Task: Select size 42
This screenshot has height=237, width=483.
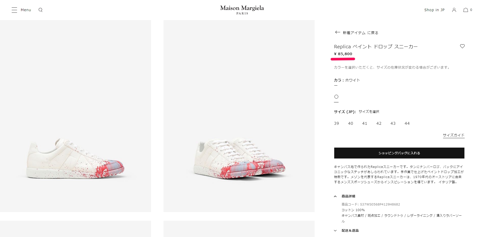Action: click(379, 123)
